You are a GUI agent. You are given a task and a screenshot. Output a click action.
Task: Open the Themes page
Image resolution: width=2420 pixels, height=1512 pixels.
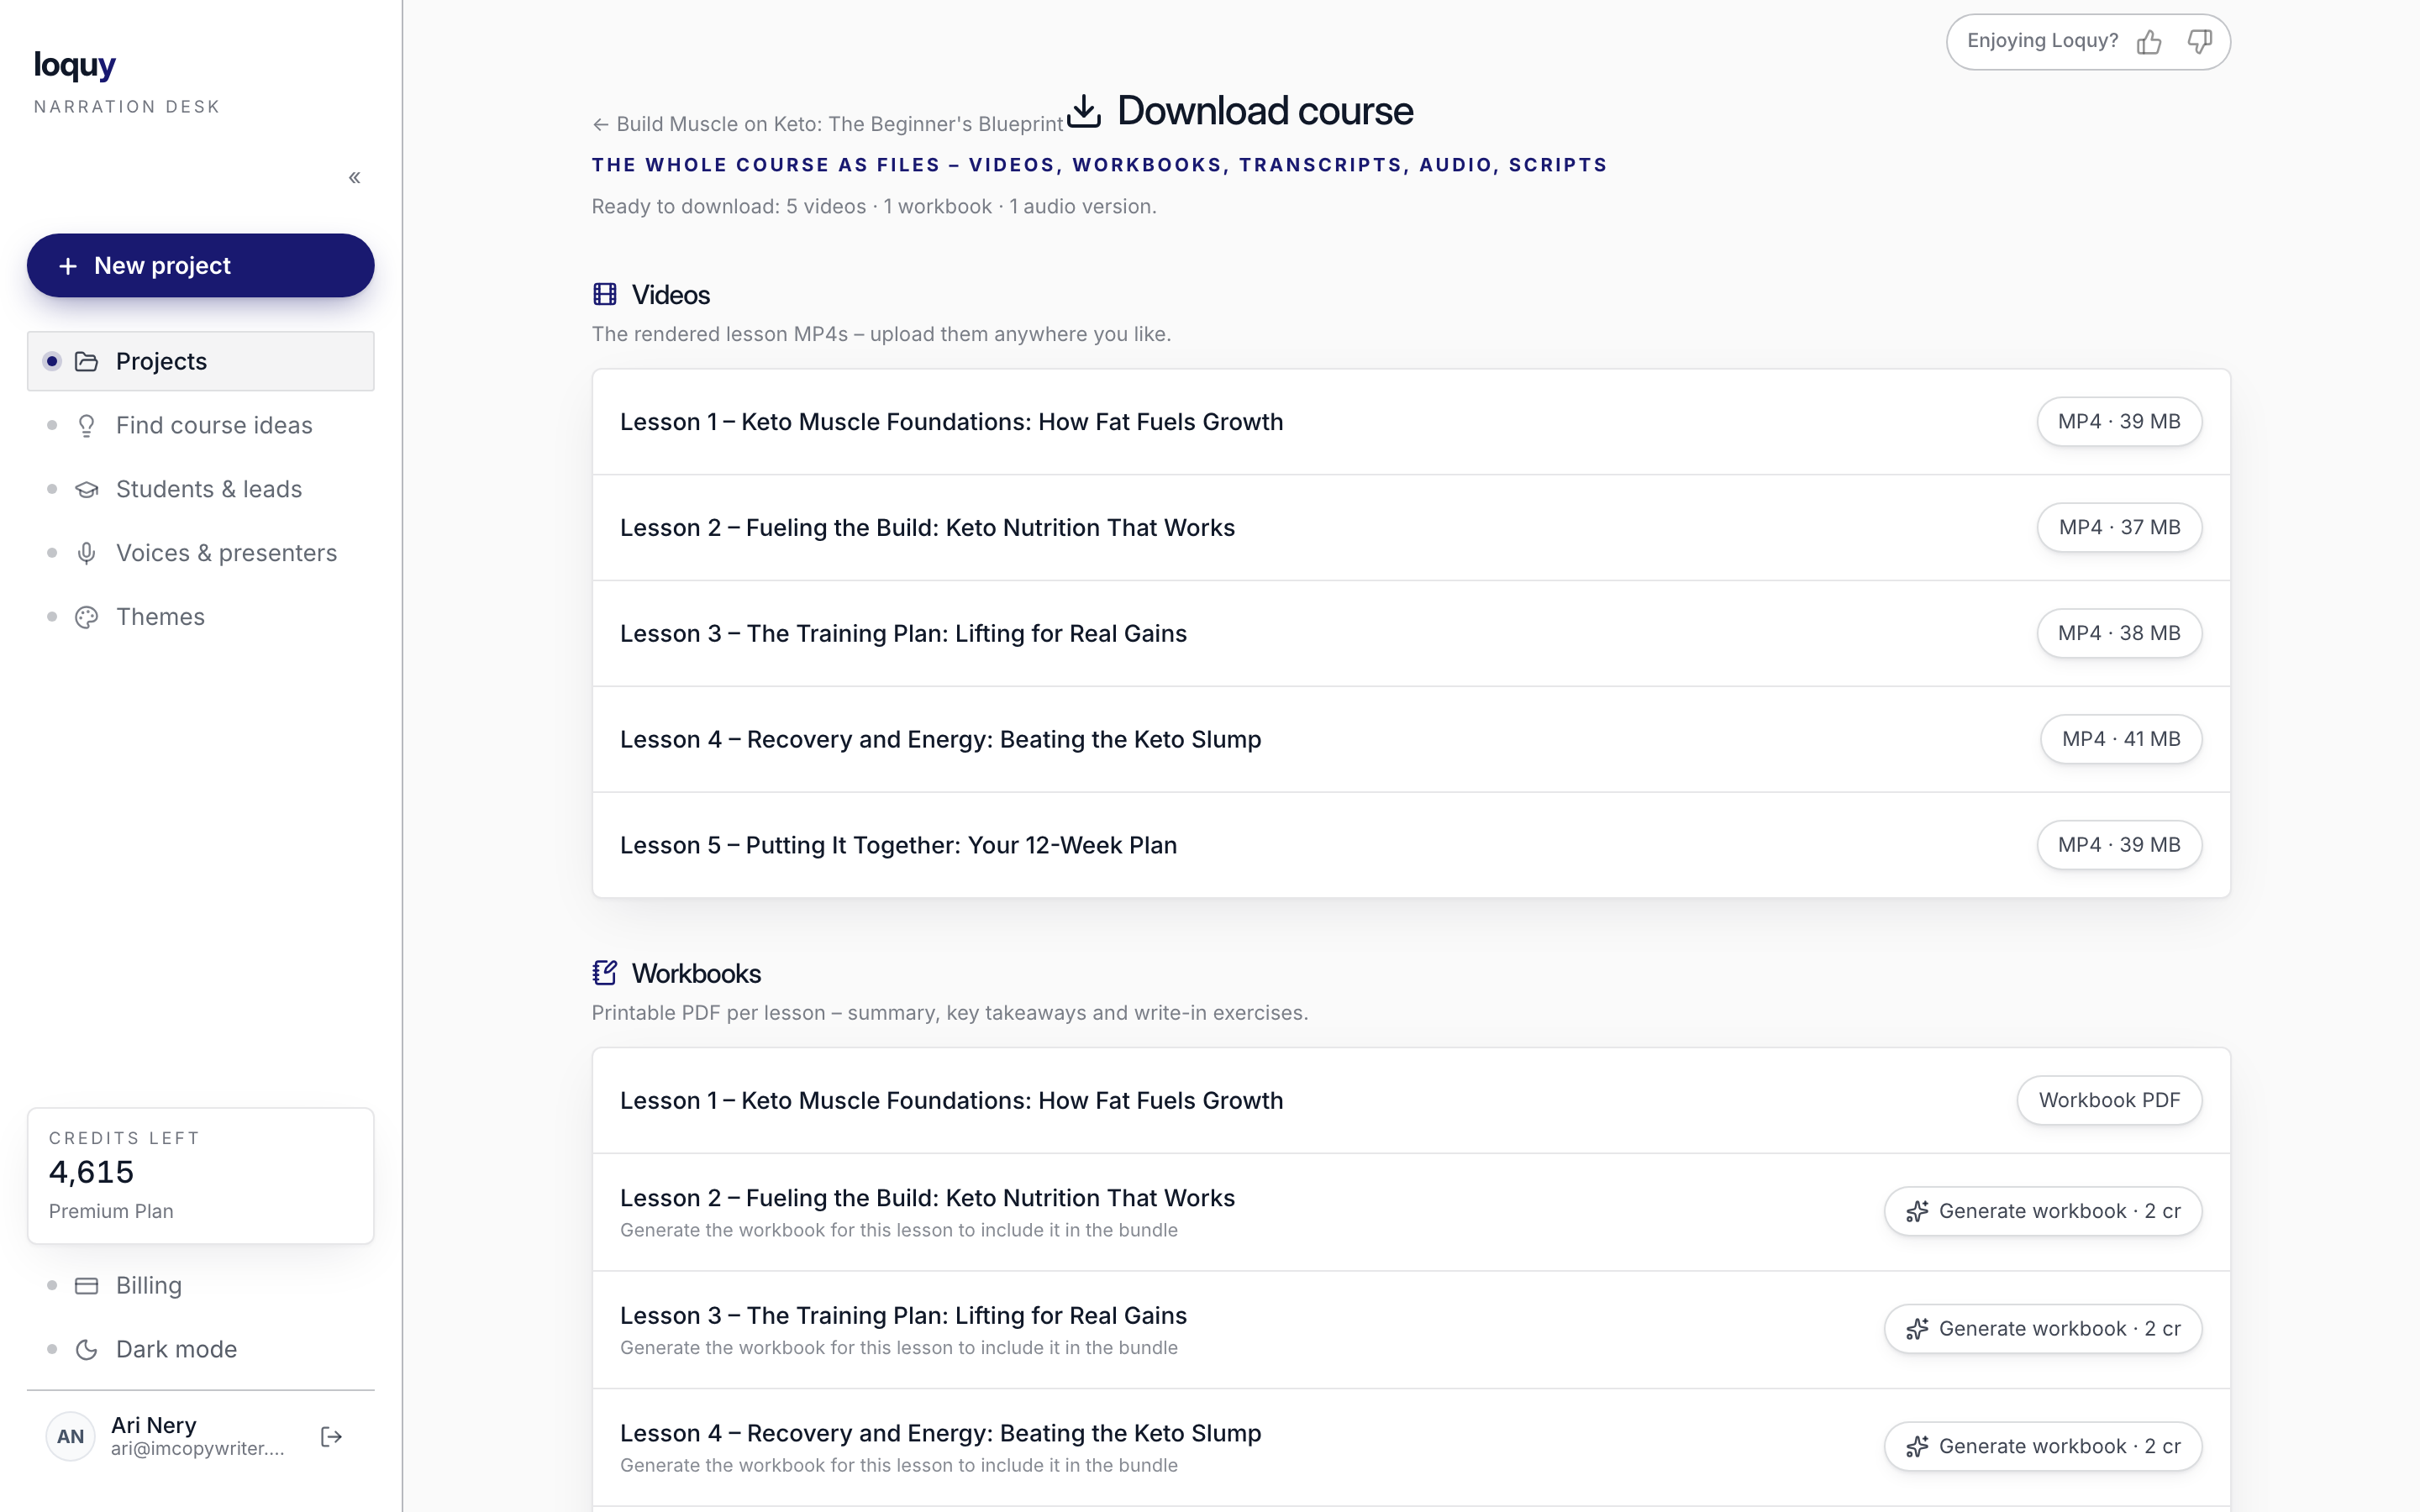(x=200, y=617)
